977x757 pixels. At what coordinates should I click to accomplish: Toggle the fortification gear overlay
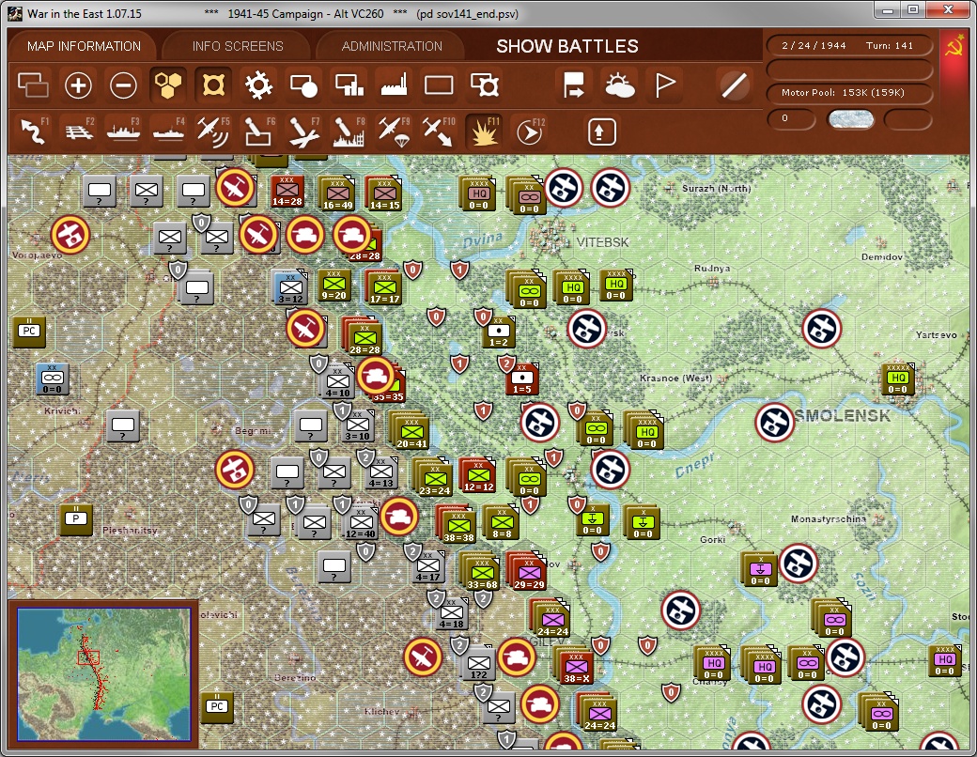tap(258, 85)
